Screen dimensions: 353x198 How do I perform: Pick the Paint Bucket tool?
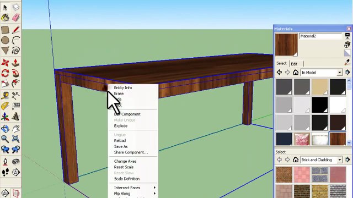tap(5, 18)
